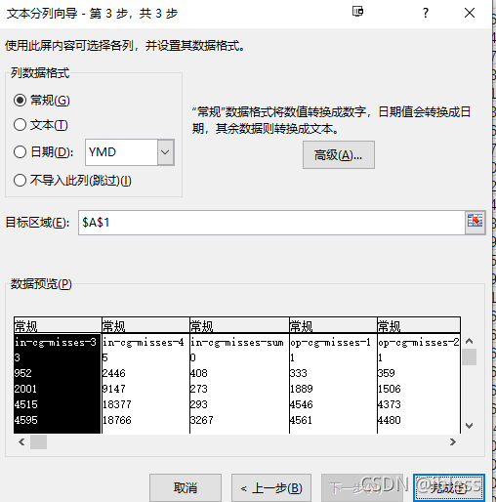The image size is (496, 502).
Task: Click the value 1889 in preview
Action: [302, 389]
